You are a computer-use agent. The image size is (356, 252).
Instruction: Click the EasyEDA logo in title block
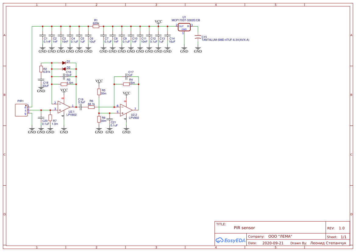point(231,240)
